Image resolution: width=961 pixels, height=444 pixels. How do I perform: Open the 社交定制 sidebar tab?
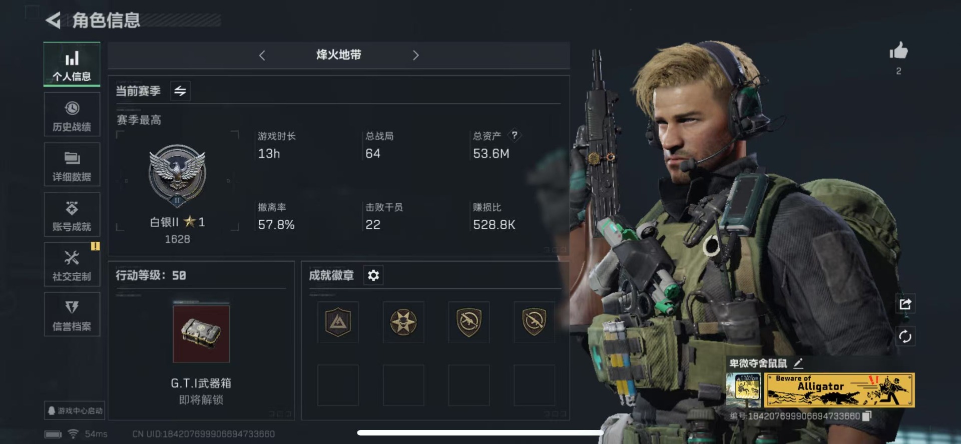(72, 265)
